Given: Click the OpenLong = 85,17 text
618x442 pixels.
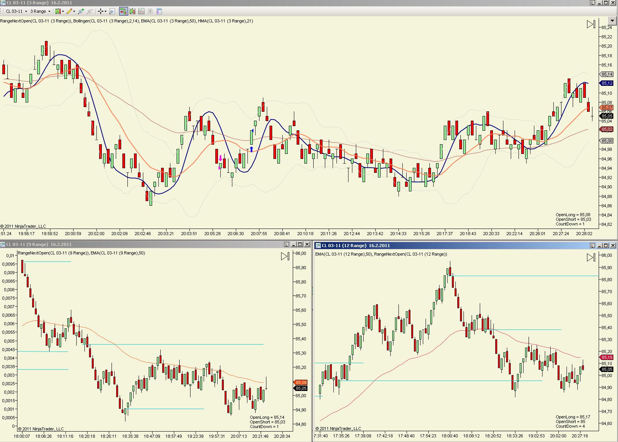Looking at the screenshot, I should point(573,417).
